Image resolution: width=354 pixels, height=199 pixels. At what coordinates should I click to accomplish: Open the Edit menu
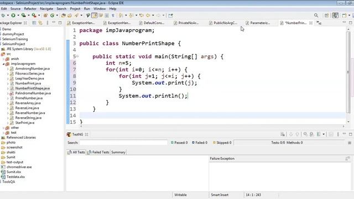pyautogui.click(x=4, y=9)
